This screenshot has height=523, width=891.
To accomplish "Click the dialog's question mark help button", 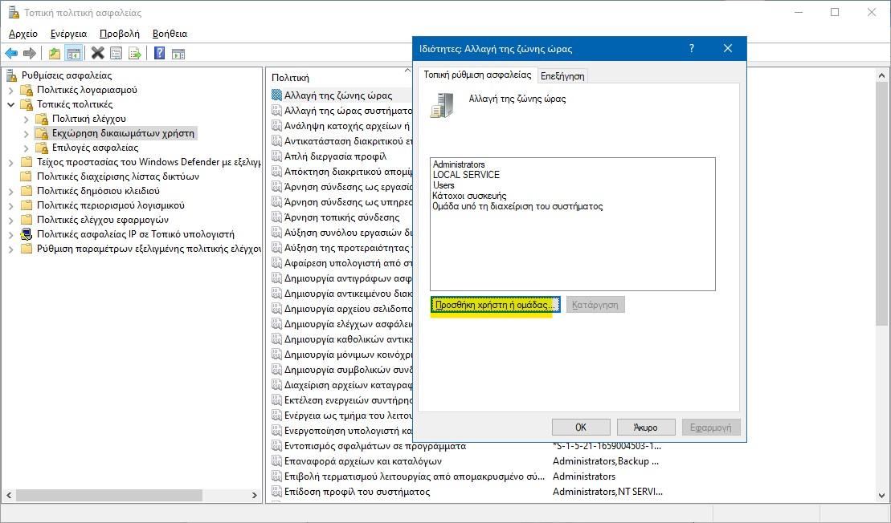I will [x=692, y=49].
